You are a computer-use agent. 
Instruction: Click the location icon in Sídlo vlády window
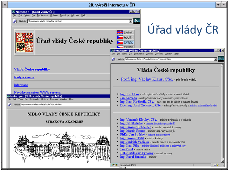point(10,104)
